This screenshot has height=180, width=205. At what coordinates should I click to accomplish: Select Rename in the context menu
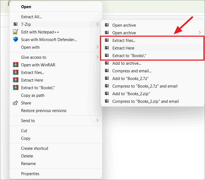[56, 164]
